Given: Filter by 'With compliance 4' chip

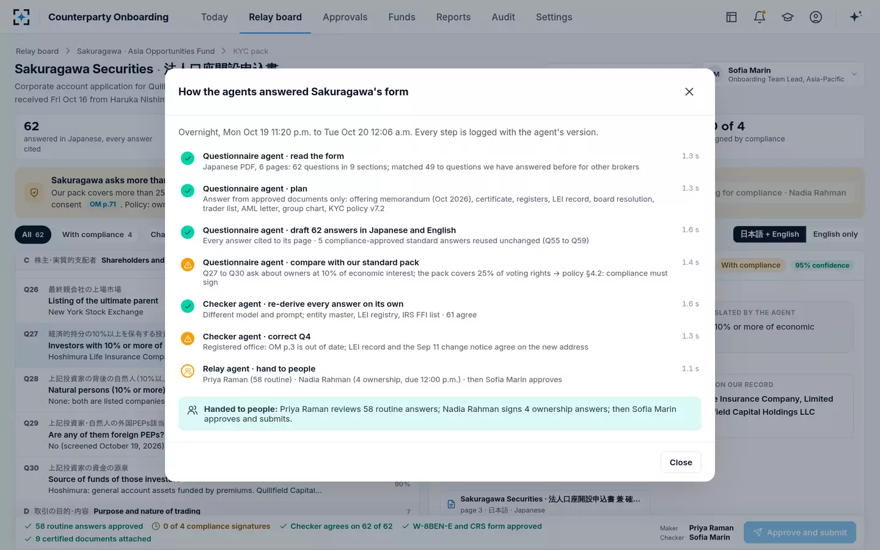Looking at the screenshot, I should click(x=97, y=235).
